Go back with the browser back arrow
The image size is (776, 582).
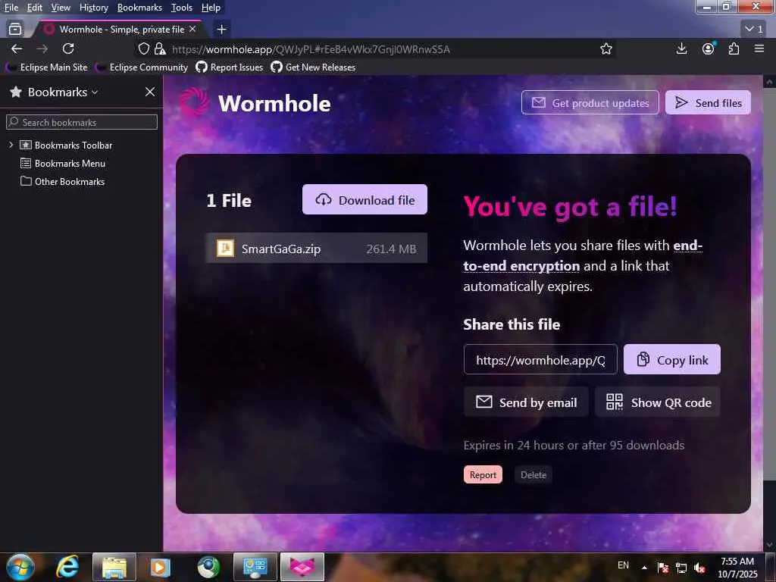pos(17,48)
